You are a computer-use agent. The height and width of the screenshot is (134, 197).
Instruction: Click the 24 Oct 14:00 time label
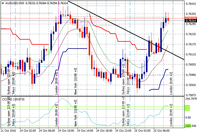click(x=85, y=131)
